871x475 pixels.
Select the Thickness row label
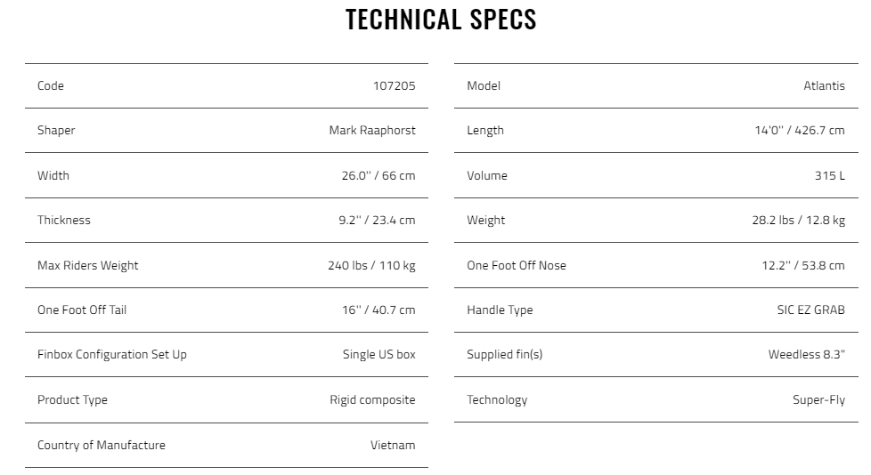(x=64, y=221)
